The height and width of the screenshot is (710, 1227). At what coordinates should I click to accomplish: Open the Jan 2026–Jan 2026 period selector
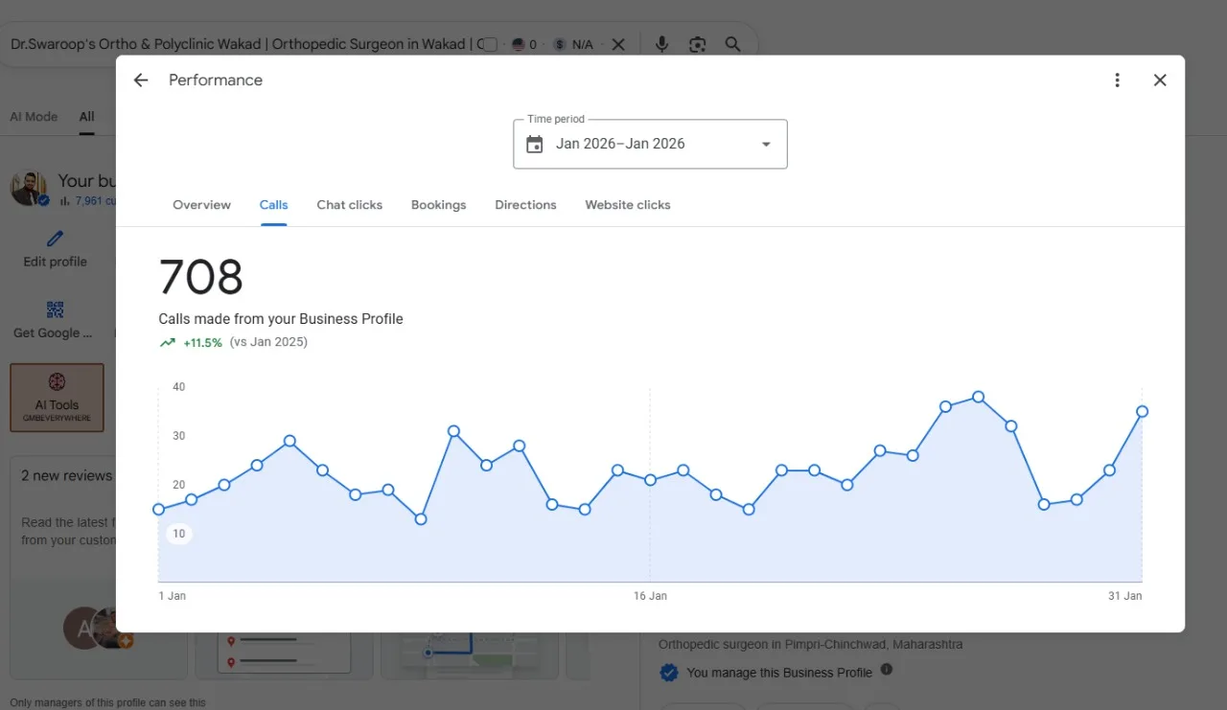pos(650,144)
